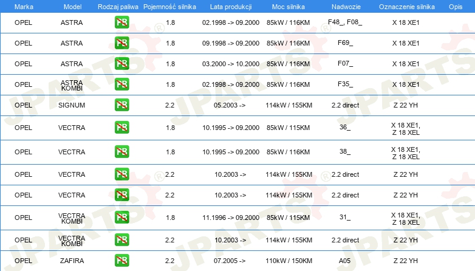Select the body code 'F35_'

click(x=346, y=84)
